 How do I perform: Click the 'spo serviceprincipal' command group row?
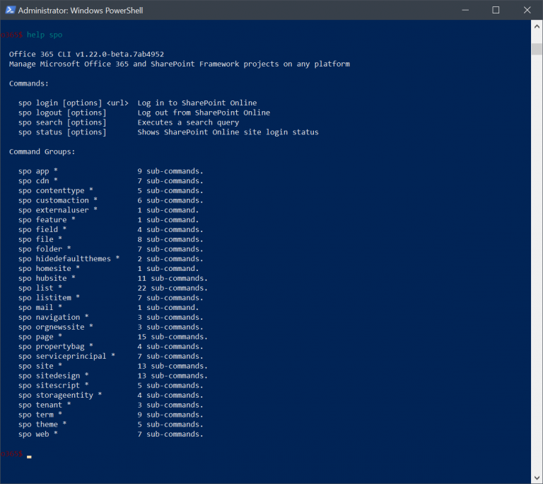111,357
